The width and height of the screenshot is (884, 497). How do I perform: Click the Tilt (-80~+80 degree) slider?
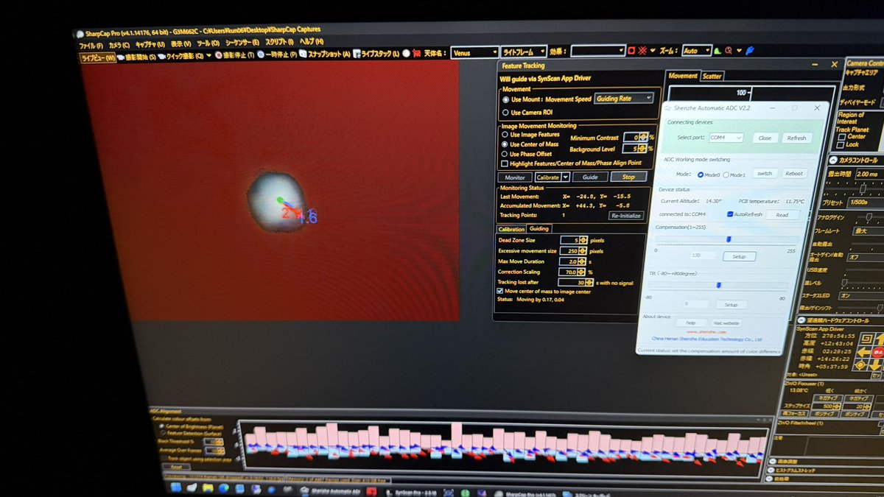pos(718,286)
